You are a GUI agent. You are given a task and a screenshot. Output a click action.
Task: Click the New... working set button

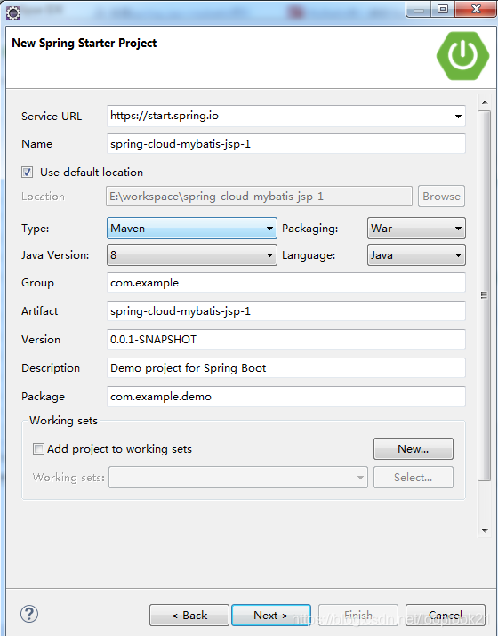414,448
